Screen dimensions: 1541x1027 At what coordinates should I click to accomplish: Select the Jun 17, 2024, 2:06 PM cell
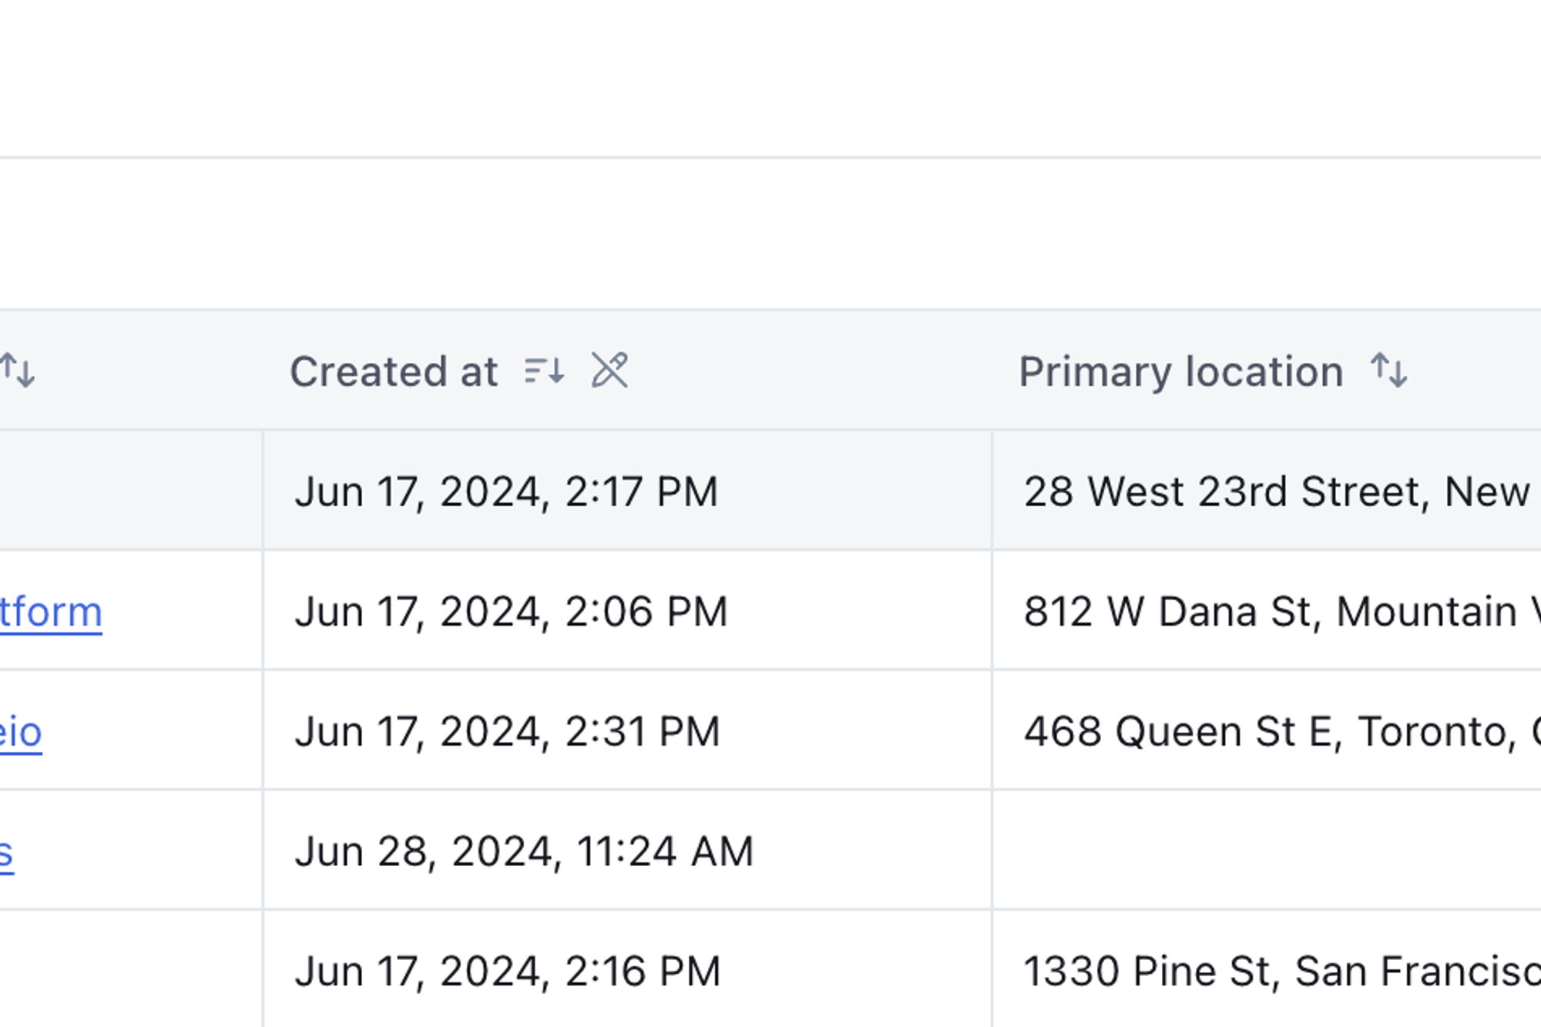pos(627,611)
